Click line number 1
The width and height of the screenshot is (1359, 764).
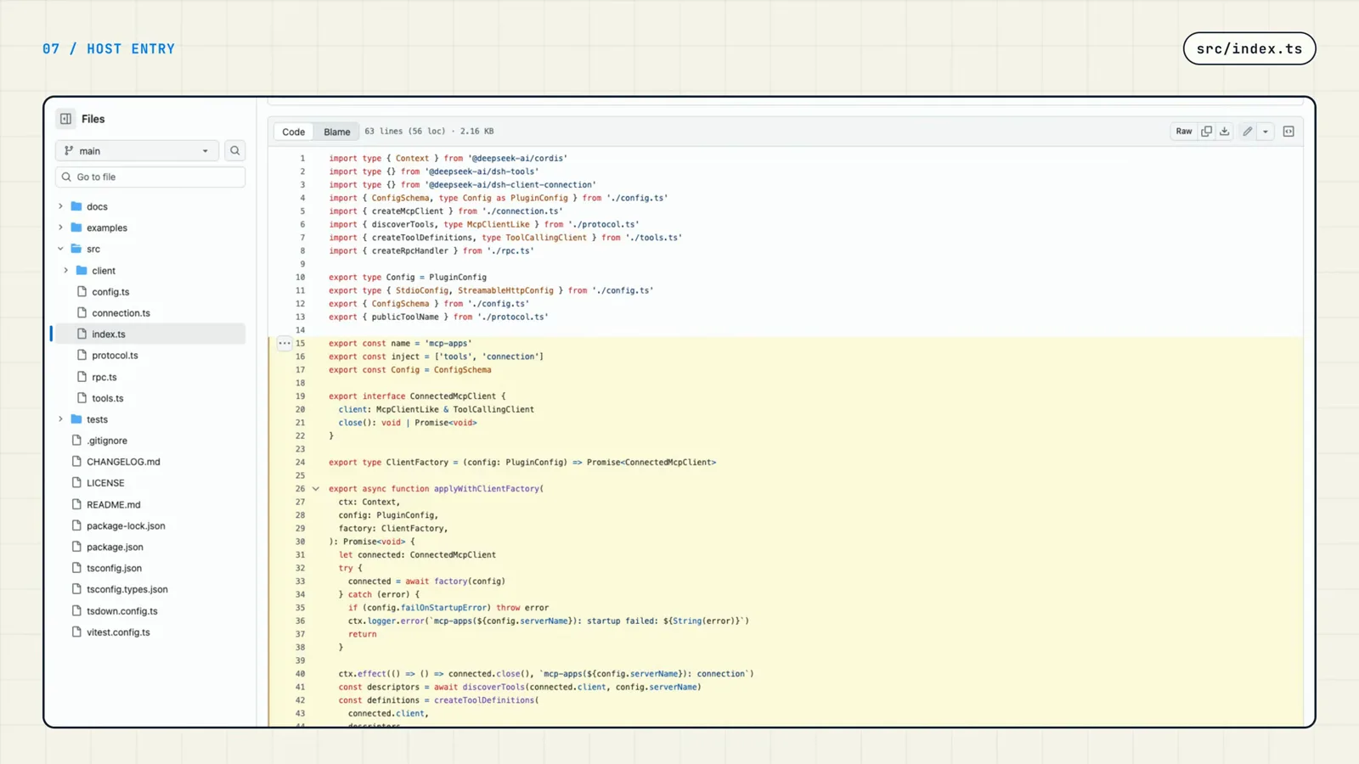pos(302,159)
